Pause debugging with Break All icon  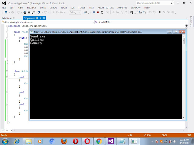[x=94, y=12]
